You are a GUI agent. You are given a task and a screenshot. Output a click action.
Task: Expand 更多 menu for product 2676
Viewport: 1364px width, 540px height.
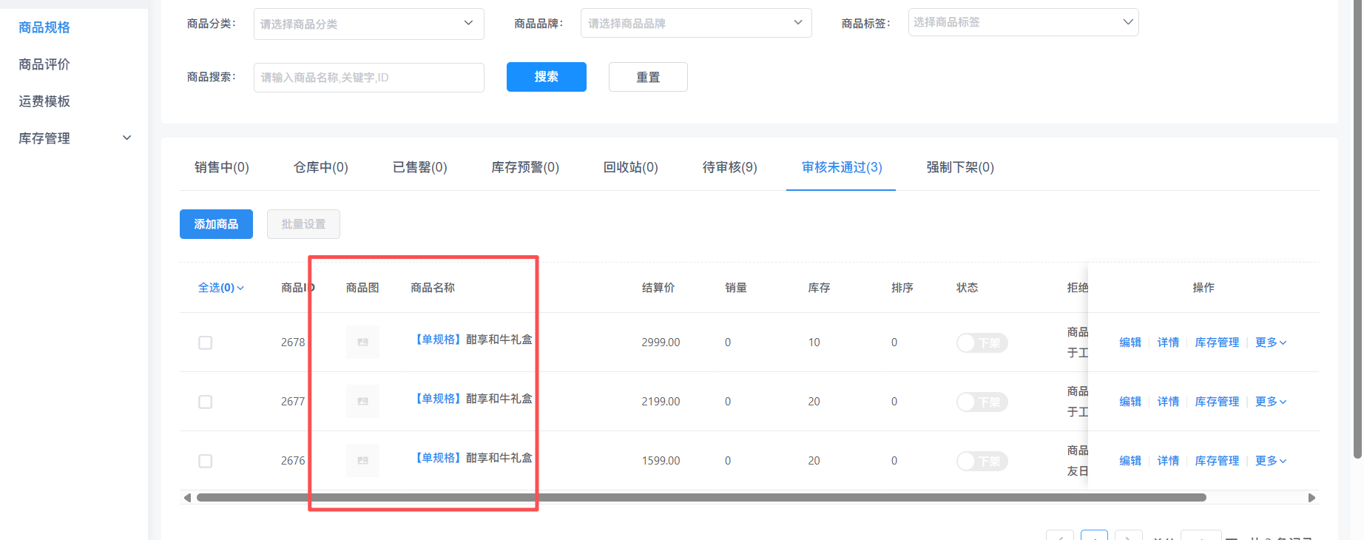point(1270,461)
